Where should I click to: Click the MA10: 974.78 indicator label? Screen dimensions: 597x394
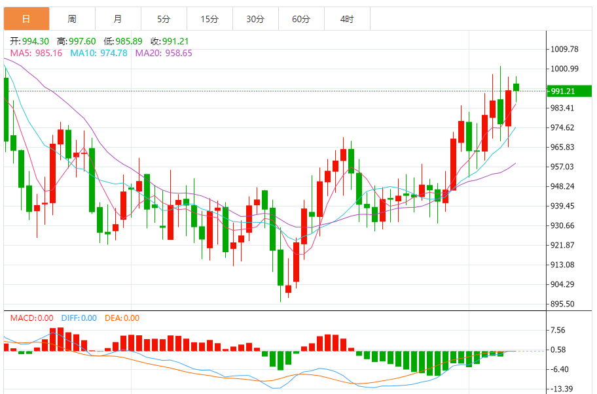pyautogui.click(x=99, y=53)
